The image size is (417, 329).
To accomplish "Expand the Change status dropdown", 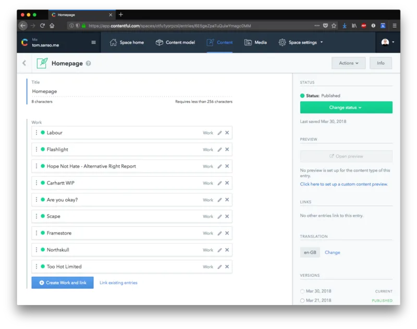I will (346, 107).
